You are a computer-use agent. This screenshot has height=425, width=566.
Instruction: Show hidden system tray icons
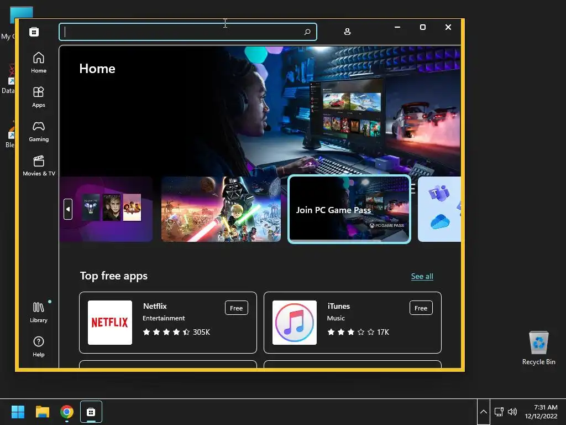pos(484,412)
